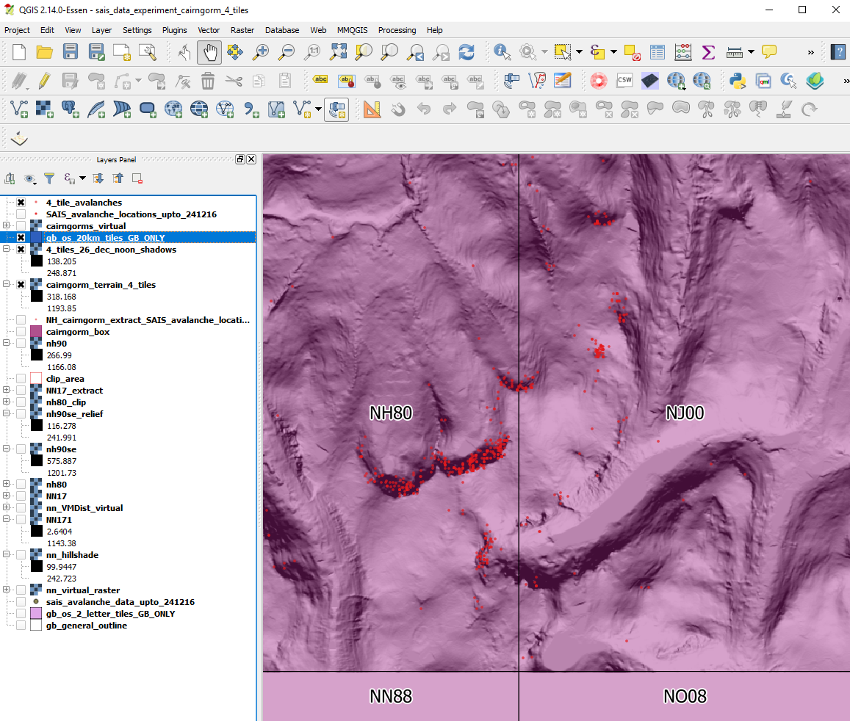The image size is (850, 721).
Task: Activate the Zoom In tool
Action: tap(260, 52)
